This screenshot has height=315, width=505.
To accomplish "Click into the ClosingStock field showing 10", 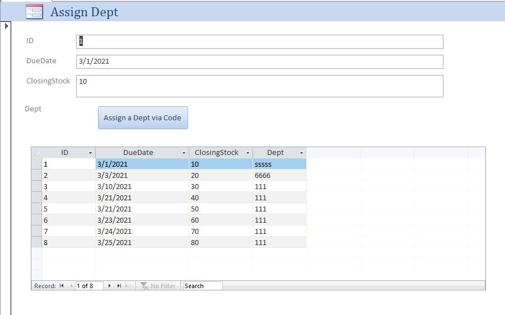I will 260,86.
